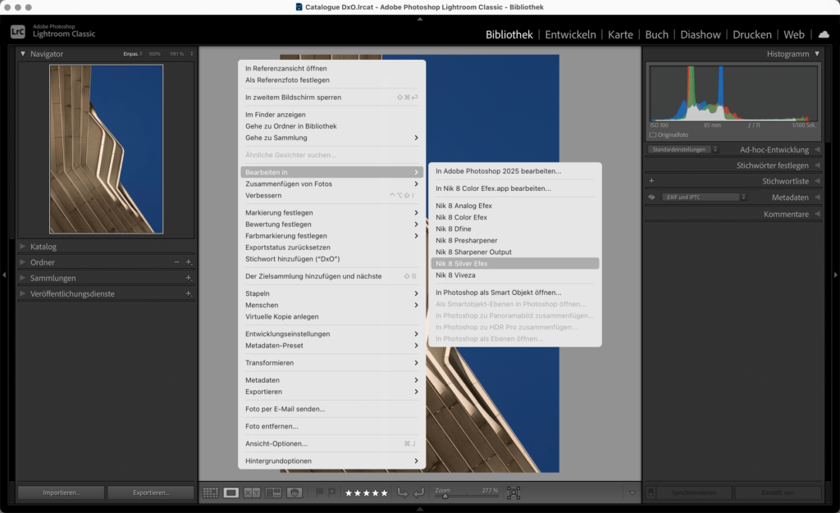Image resolution: width=840 pixels, height=513 pixels.
Task: Set the rating to five stars
Action: (x=384, y=493)
